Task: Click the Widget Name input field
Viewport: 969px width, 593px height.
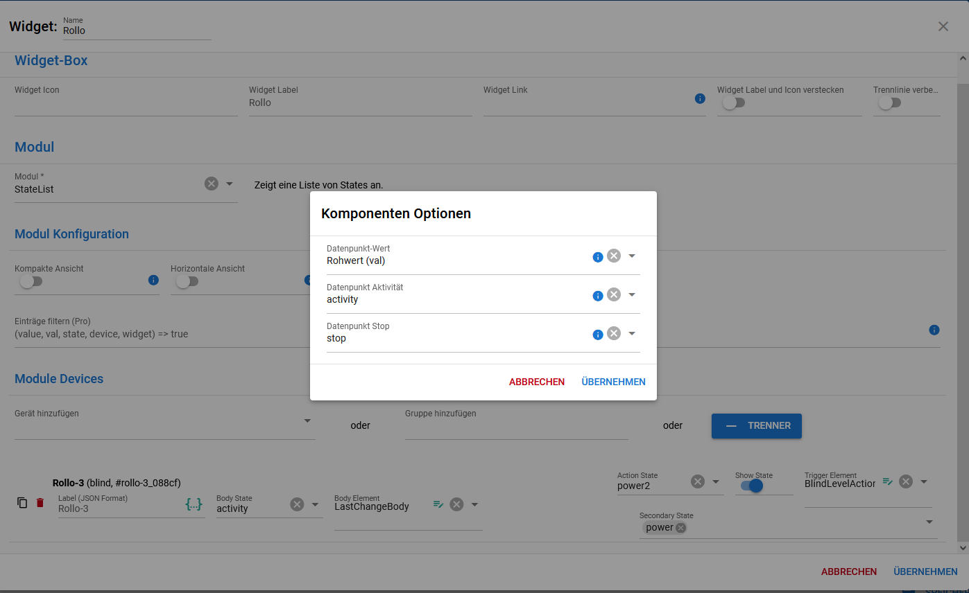Action: (x=137, y=31)
